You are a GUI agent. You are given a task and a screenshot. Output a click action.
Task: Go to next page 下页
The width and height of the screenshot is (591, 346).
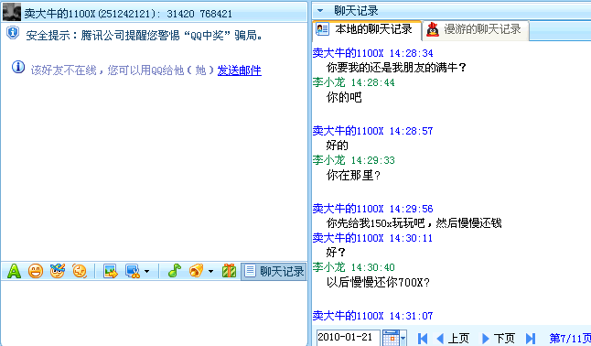point(499,338)
